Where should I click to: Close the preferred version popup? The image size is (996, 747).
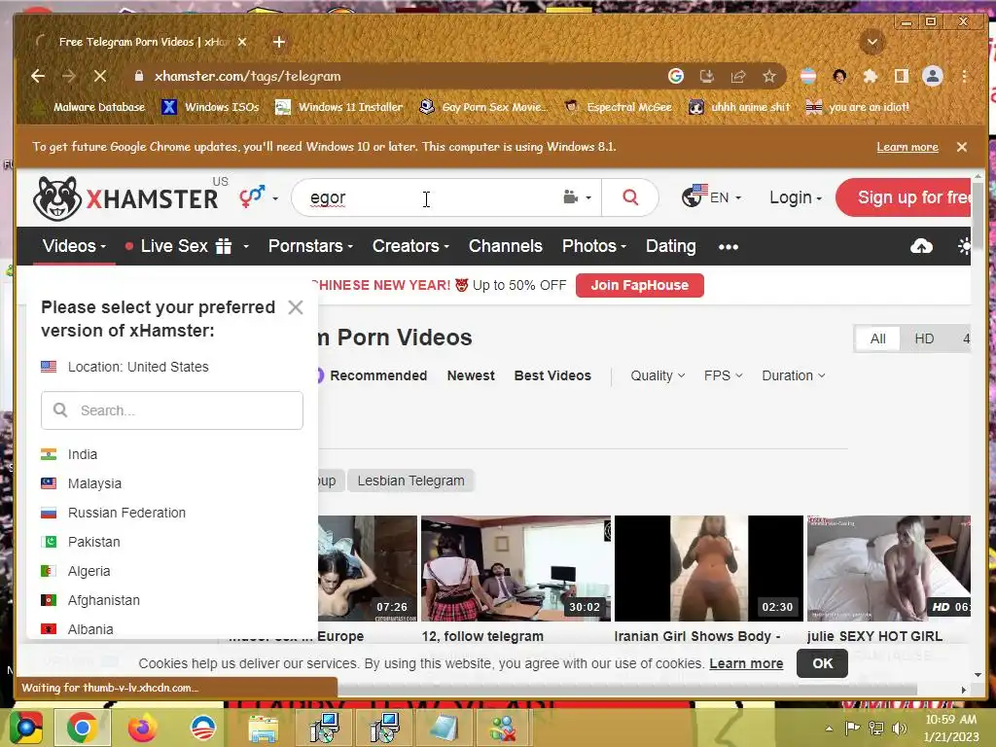click(x=296, y=307)
